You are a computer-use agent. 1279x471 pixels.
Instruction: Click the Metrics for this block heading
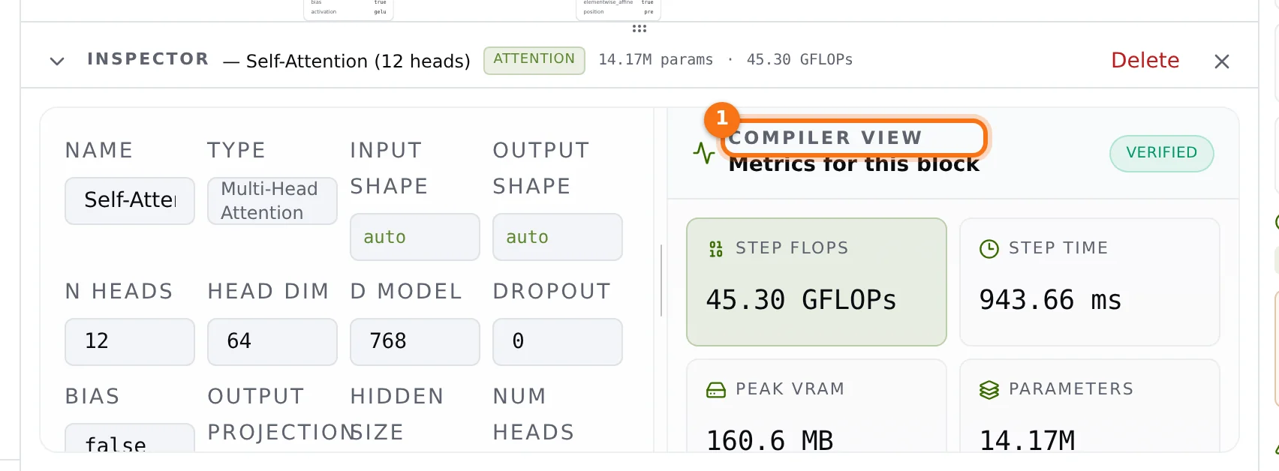pyautogui.click(x=854, y=164)
